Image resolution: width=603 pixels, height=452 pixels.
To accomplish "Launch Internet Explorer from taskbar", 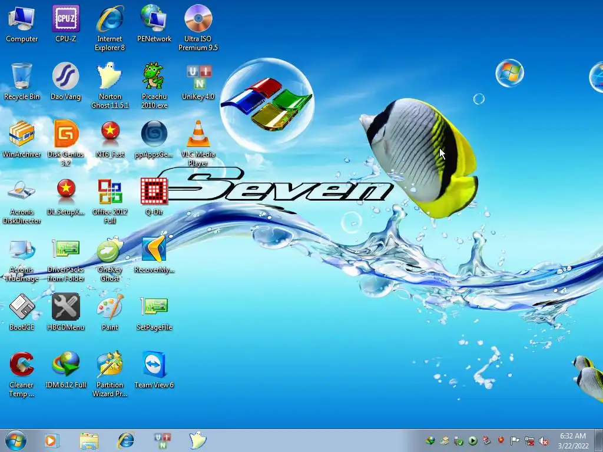I will (126, 440).
